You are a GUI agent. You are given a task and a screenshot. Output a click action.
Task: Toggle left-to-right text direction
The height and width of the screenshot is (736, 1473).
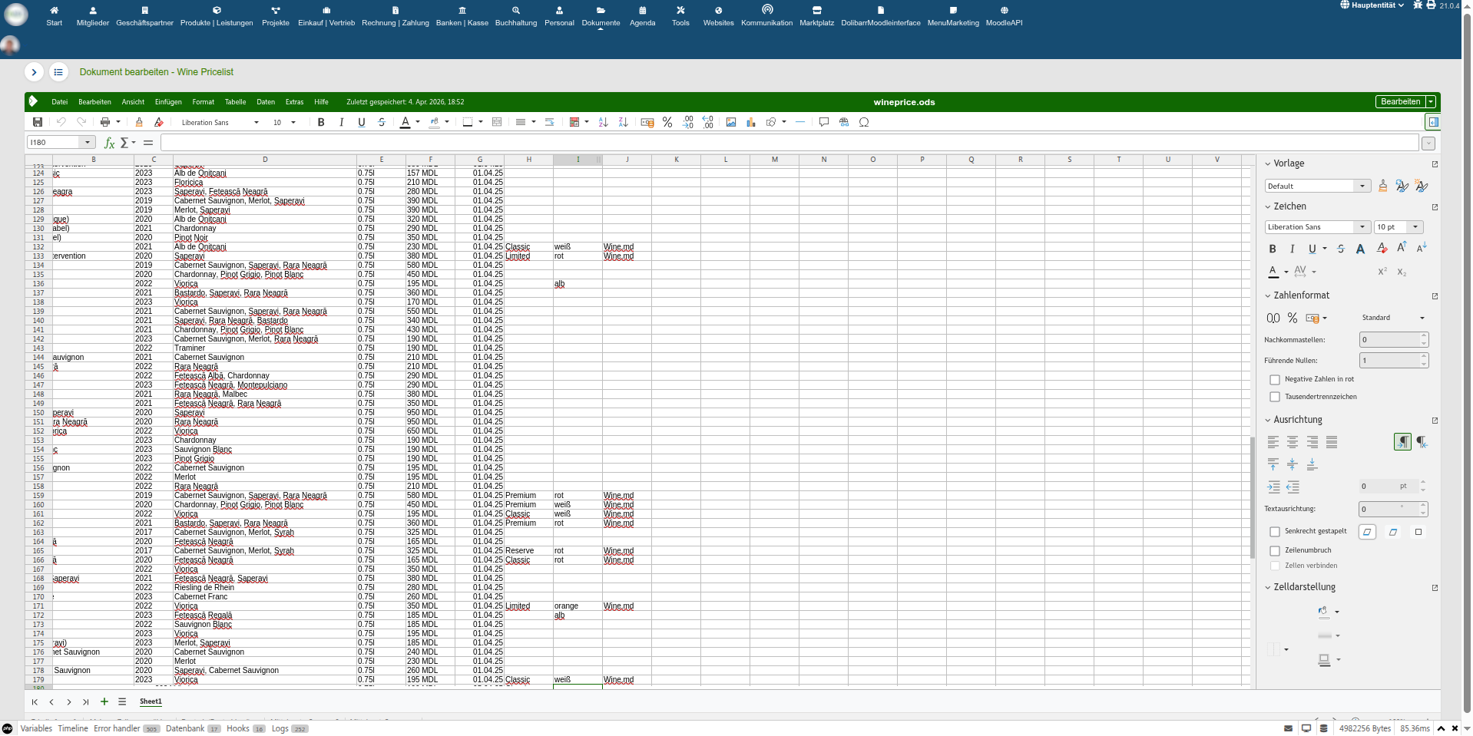click(1402, 442)
